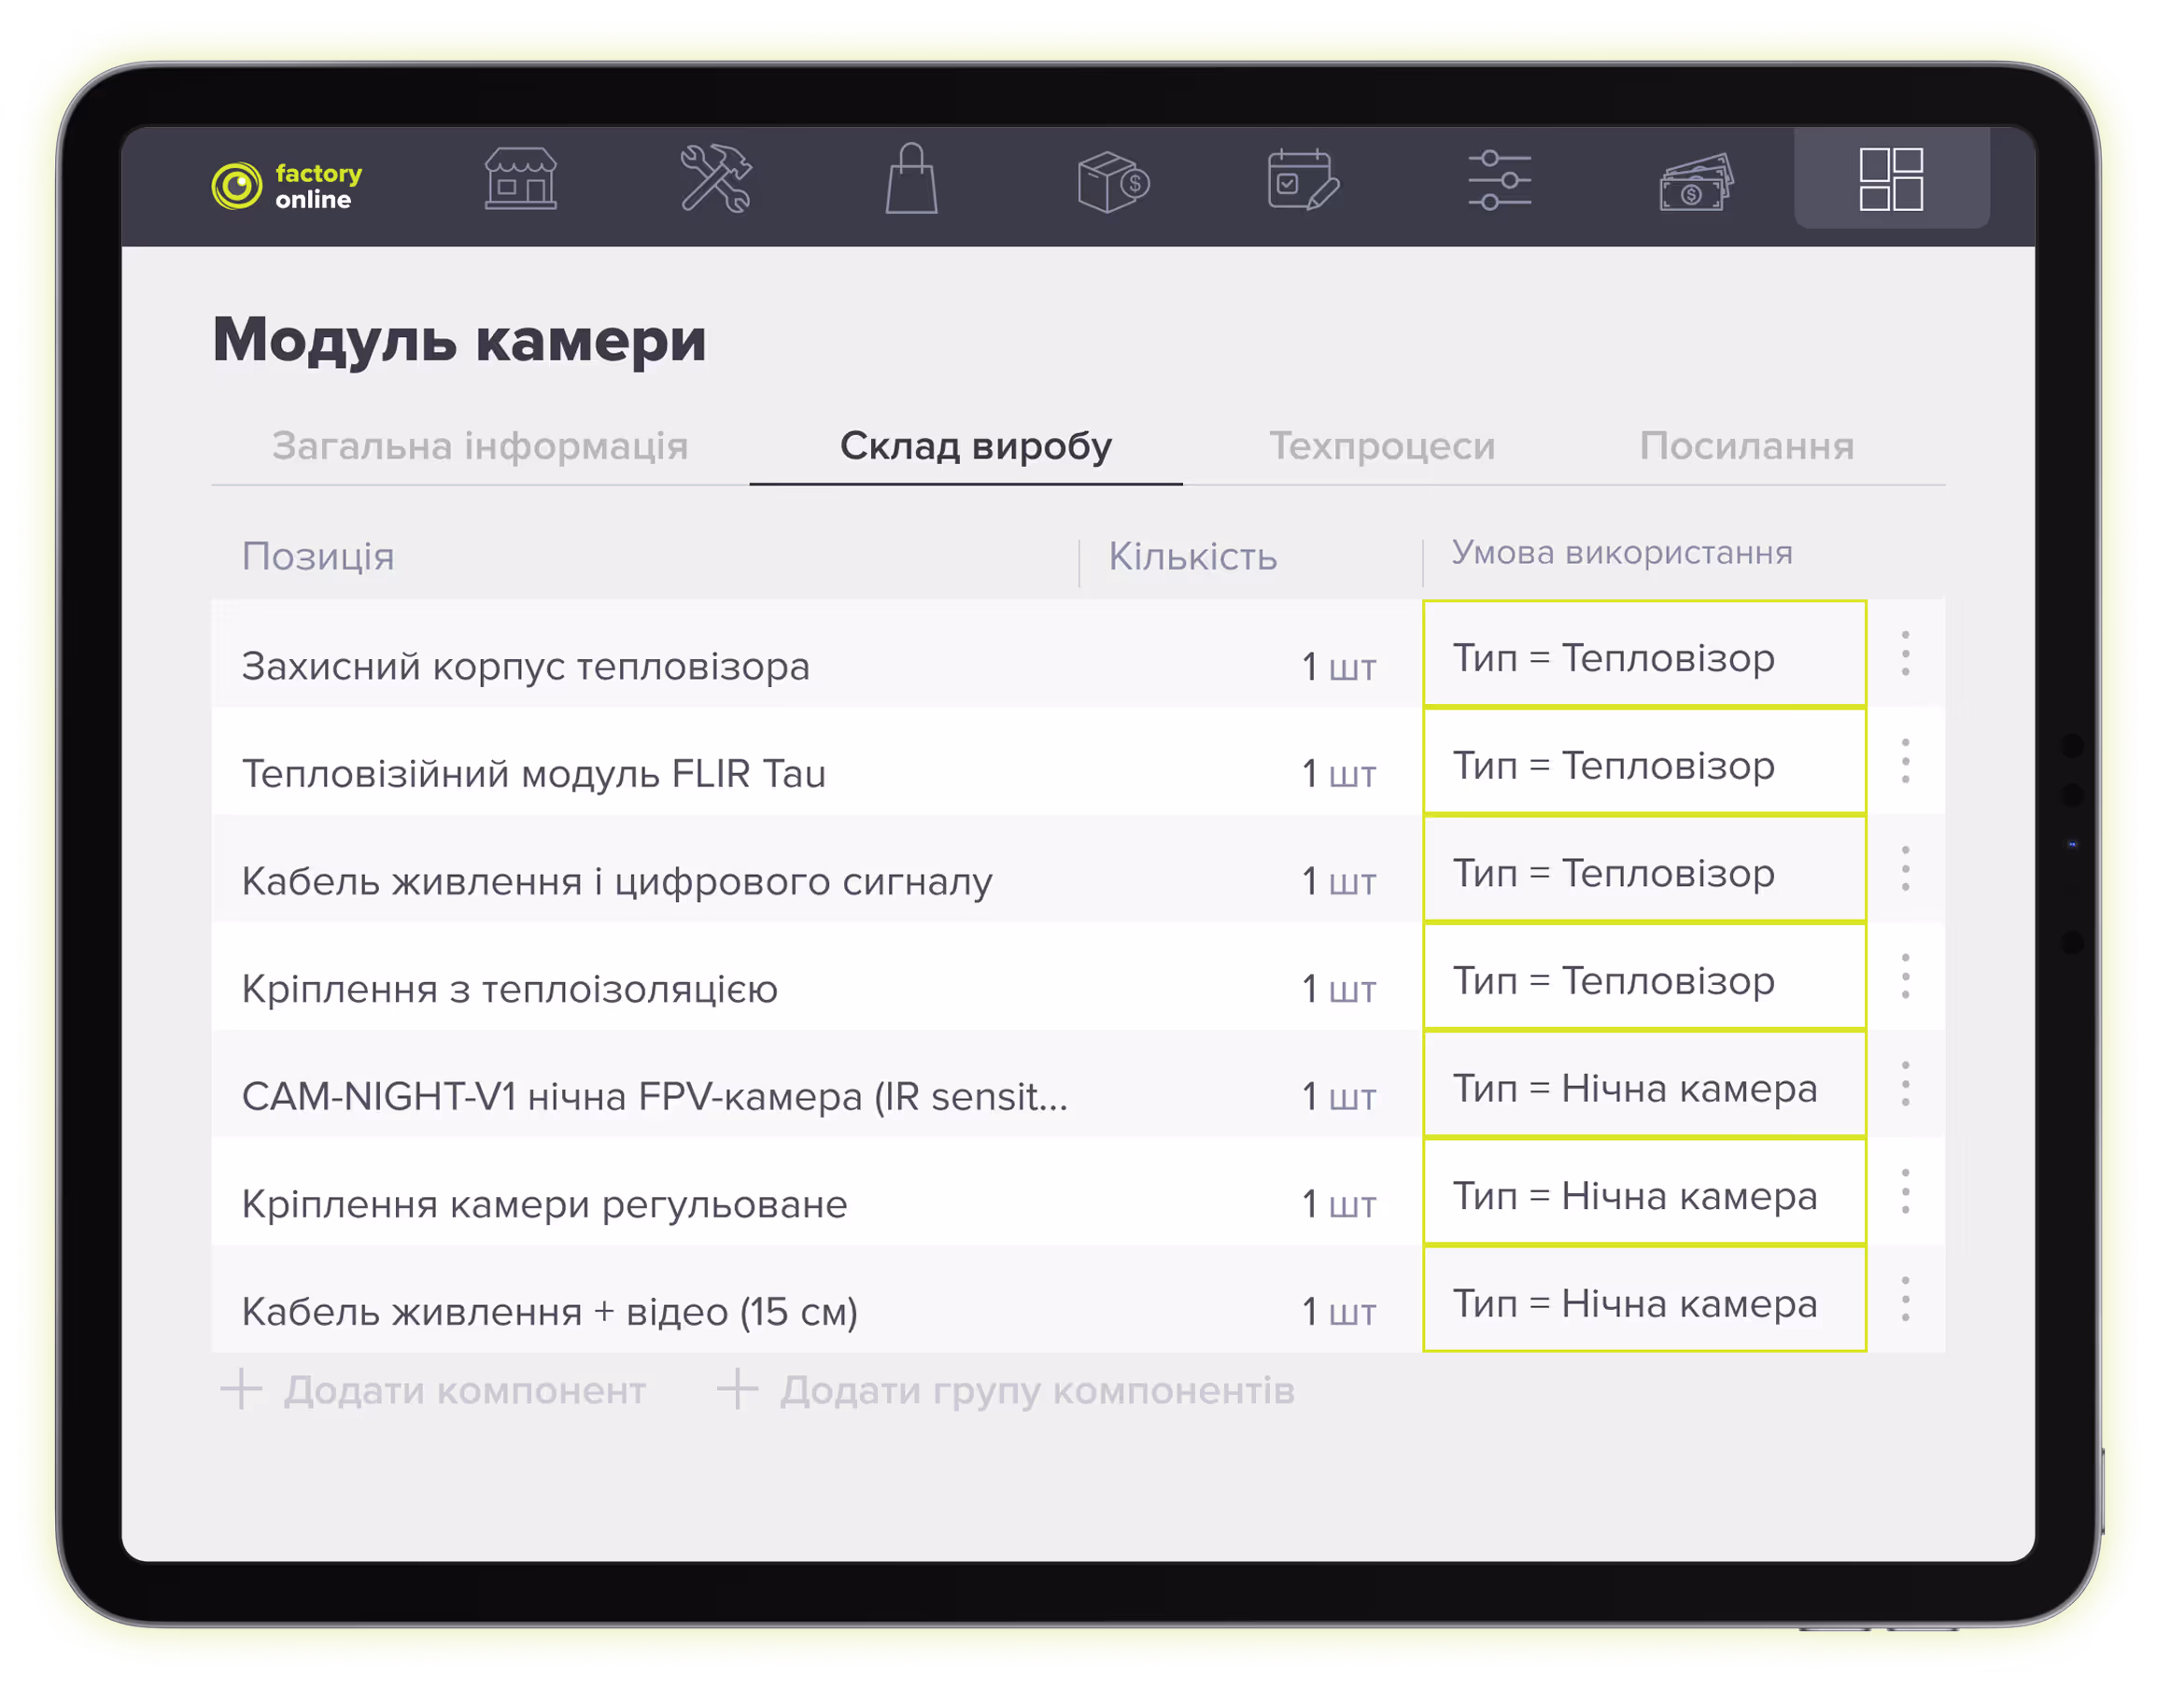Open the Посилання tab
Viewport: 2157px width, 1688px height.
[1746, 446]
